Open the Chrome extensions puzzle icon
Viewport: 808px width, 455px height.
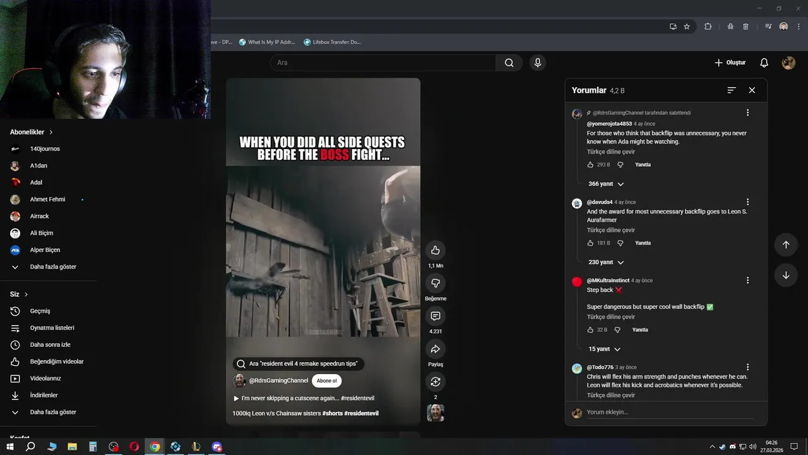708,27
